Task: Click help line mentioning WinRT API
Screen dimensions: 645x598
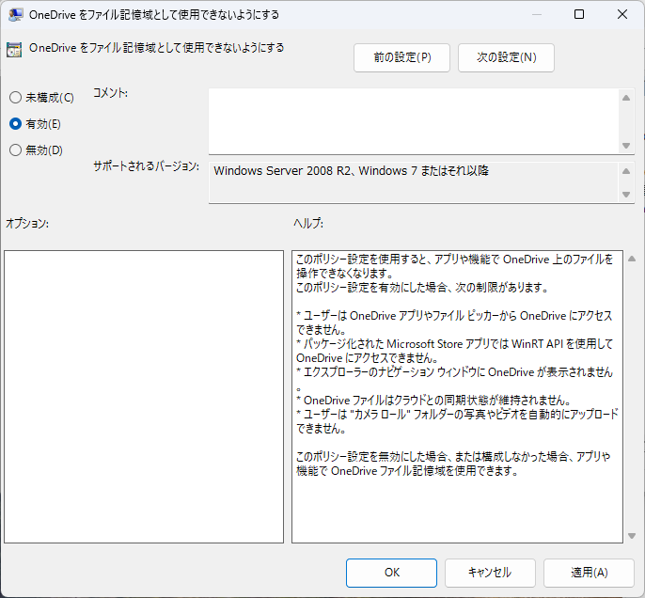Action: [454, 344]
